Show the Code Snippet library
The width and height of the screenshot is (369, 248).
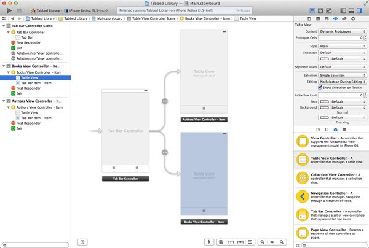click(327, 130)
